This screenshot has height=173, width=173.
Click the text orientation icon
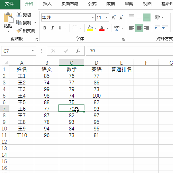(157, 17)
